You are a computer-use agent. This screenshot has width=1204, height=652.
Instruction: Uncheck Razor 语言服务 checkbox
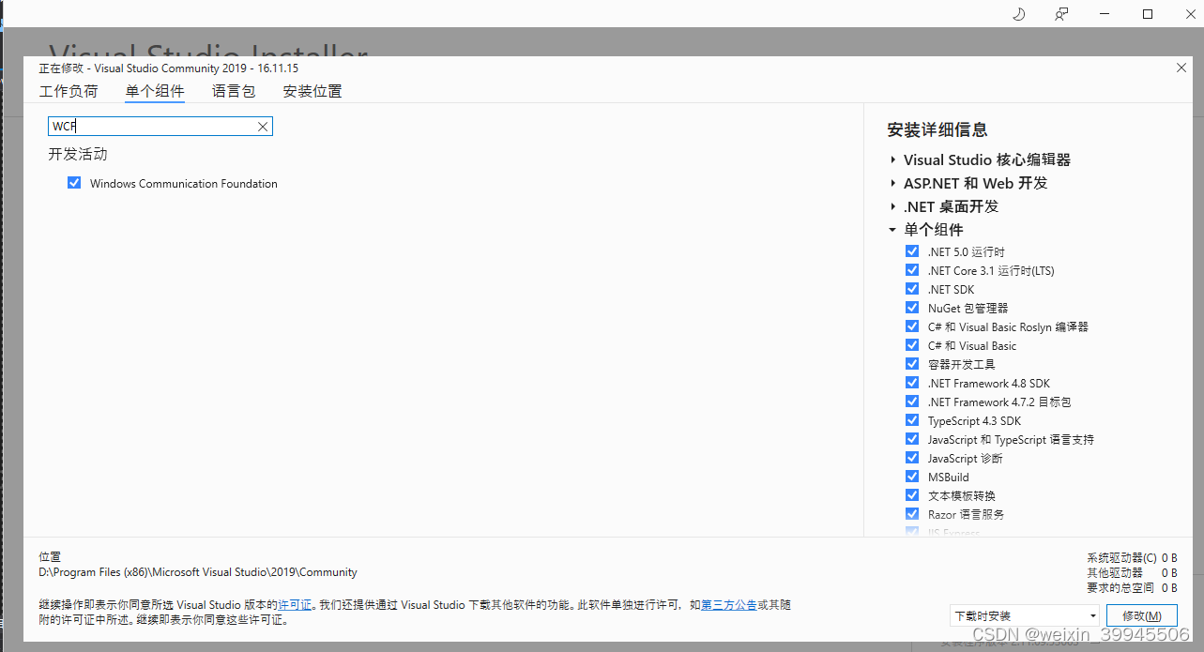[x=912, y=514]
